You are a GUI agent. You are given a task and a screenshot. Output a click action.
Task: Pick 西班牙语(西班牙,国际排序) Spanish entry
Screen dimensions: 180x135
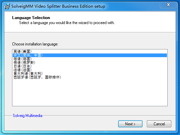click(x=90, y=77)
